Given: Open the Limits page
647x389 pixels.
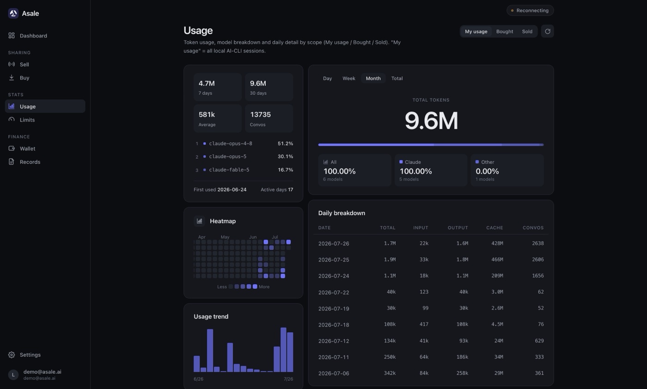Looking at the screenshot, I should pos(45,120).
